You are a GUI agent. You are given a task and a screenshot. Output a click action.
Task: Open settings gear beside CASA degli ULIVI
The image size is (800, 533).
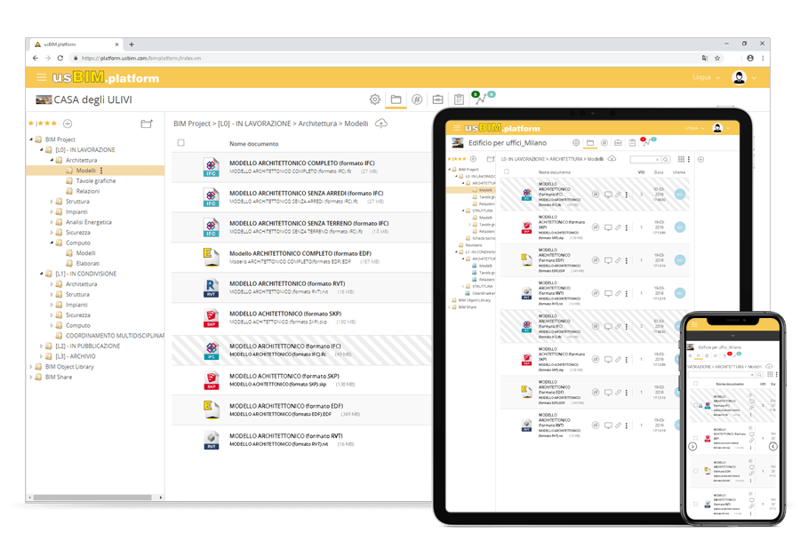pos(375,99)
